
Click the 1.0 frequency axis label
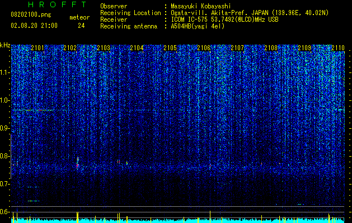[x=4, y=100]
